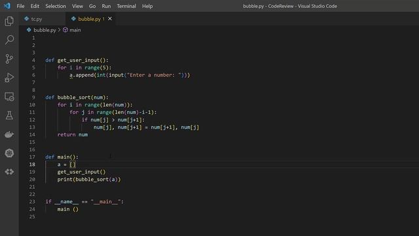Click the get_user_input function definition name

[79, 60]
